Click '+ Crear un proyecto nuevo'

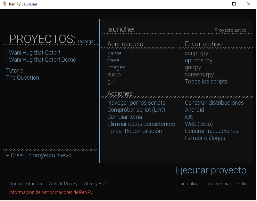tap(39, 155)
